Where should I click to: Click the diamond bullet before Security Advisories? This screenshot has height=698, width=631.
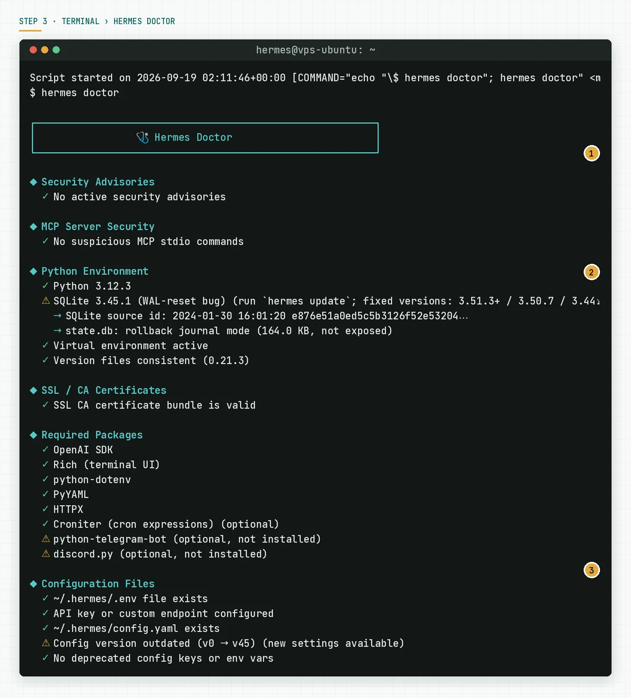click(34, 182)
